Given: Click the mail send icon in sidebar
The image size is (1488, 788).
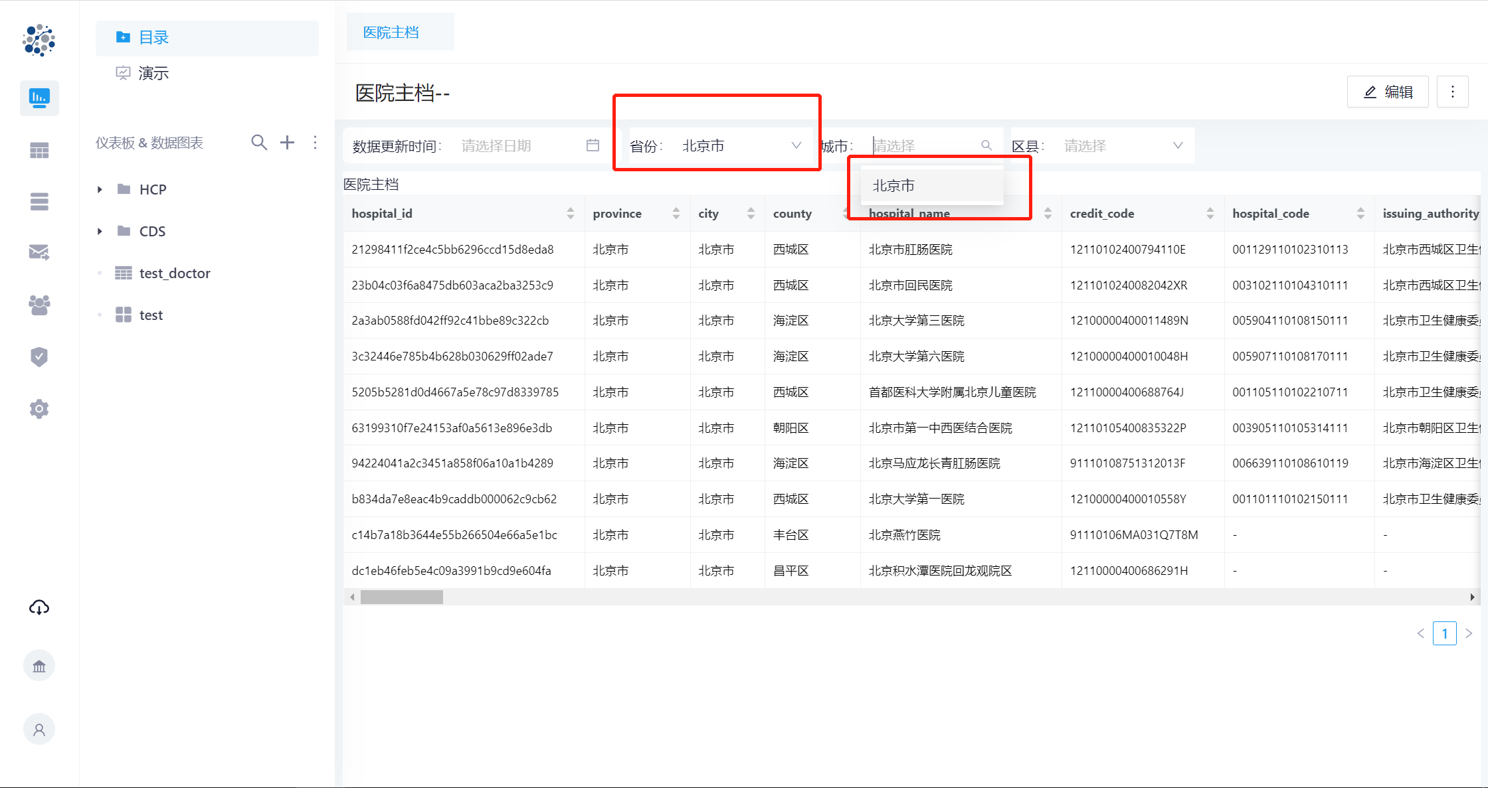Looking at the screenshot, I should (39, 252).
